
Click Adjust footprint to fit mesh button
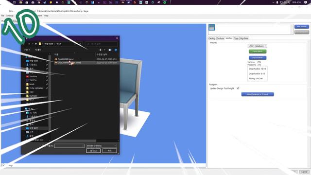click(258, 94)
